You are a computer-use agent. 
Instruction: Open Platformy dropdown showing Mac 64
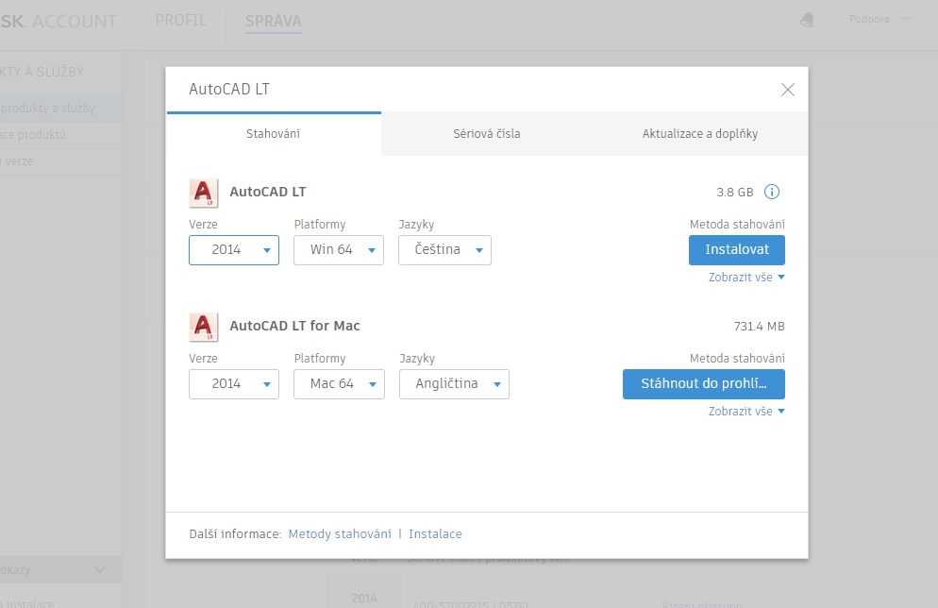[x=339, y=384]
